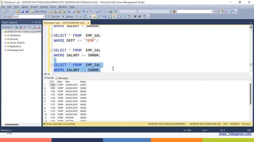Open the File menu

3,7
